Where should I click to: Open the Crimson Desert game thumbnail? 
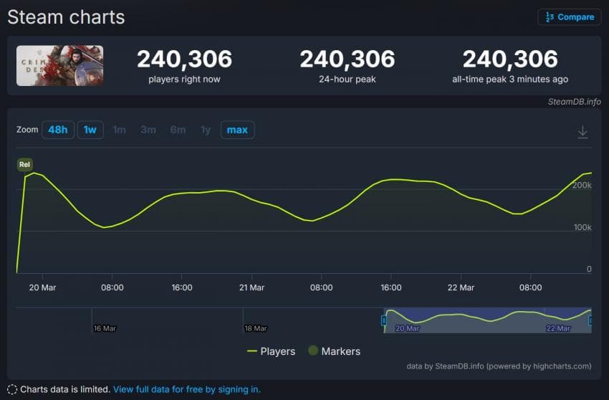click(x=60, y=66)
